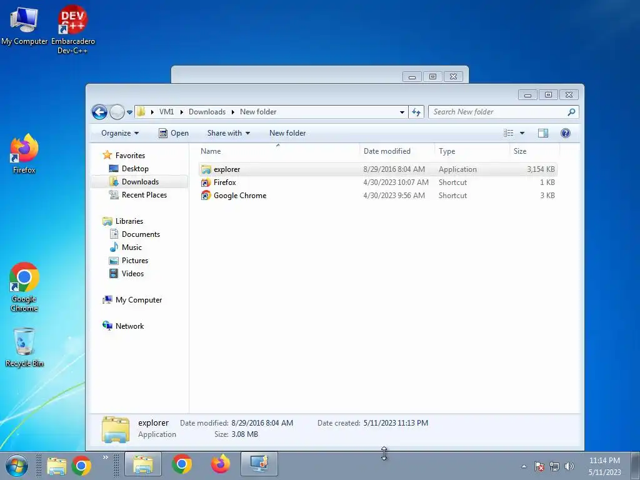Image resolution: width=640 pixels, height=480 pixels.
Task: Sort by the Type column header
Action: tap(447, 151)
